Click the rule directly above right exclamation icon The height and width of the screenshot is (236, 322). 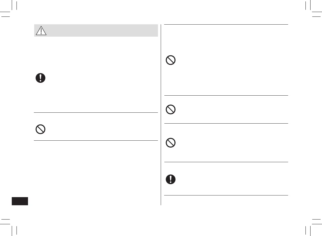(x=226, y=162)
